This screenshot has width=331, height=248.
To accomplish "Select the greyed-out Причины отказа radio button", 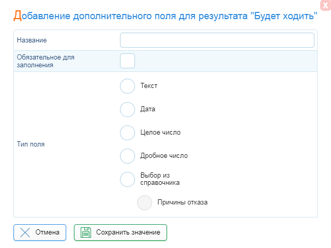I will (x=144, y=202).
